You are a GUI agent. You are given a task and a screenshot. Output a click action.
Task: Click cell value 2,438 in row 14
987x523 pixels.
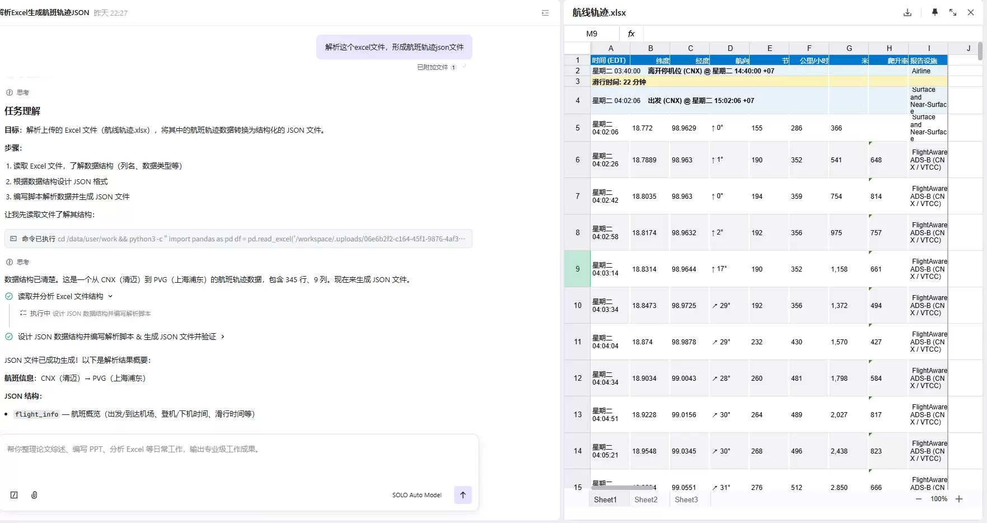[849, 451]
